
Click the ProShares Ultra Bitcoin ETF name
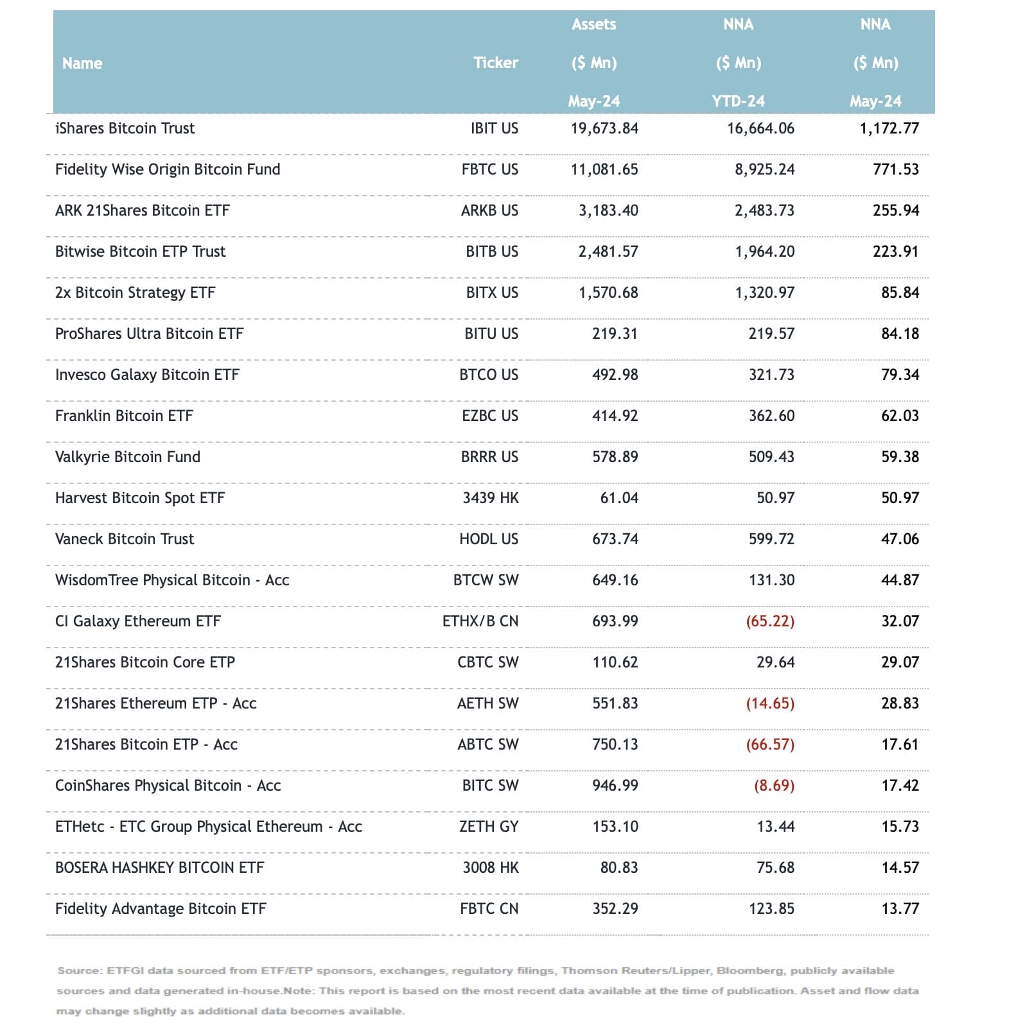pos(149,334)
